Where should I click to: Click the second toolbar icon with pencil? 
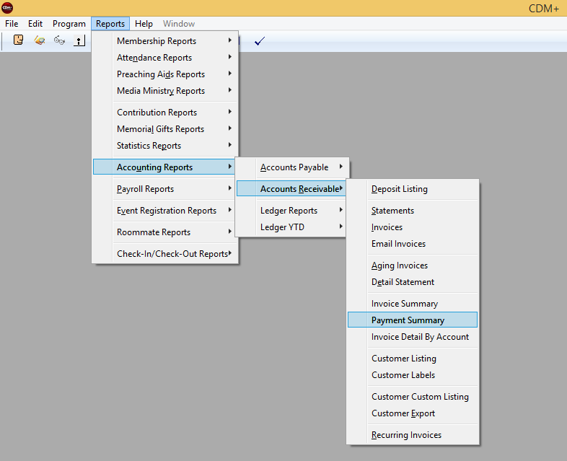pos(40,40)
